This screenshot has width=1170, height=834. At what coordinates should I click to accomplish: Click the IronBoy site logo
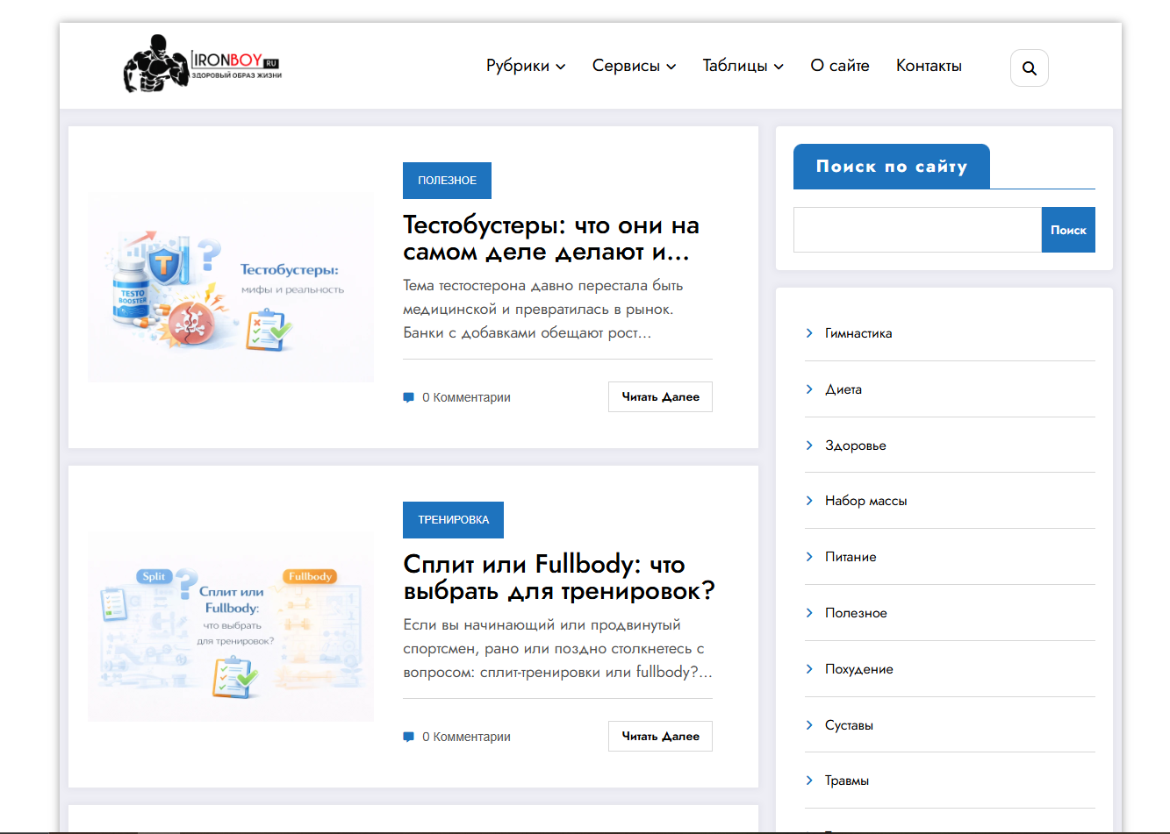(x=203, y=64)
